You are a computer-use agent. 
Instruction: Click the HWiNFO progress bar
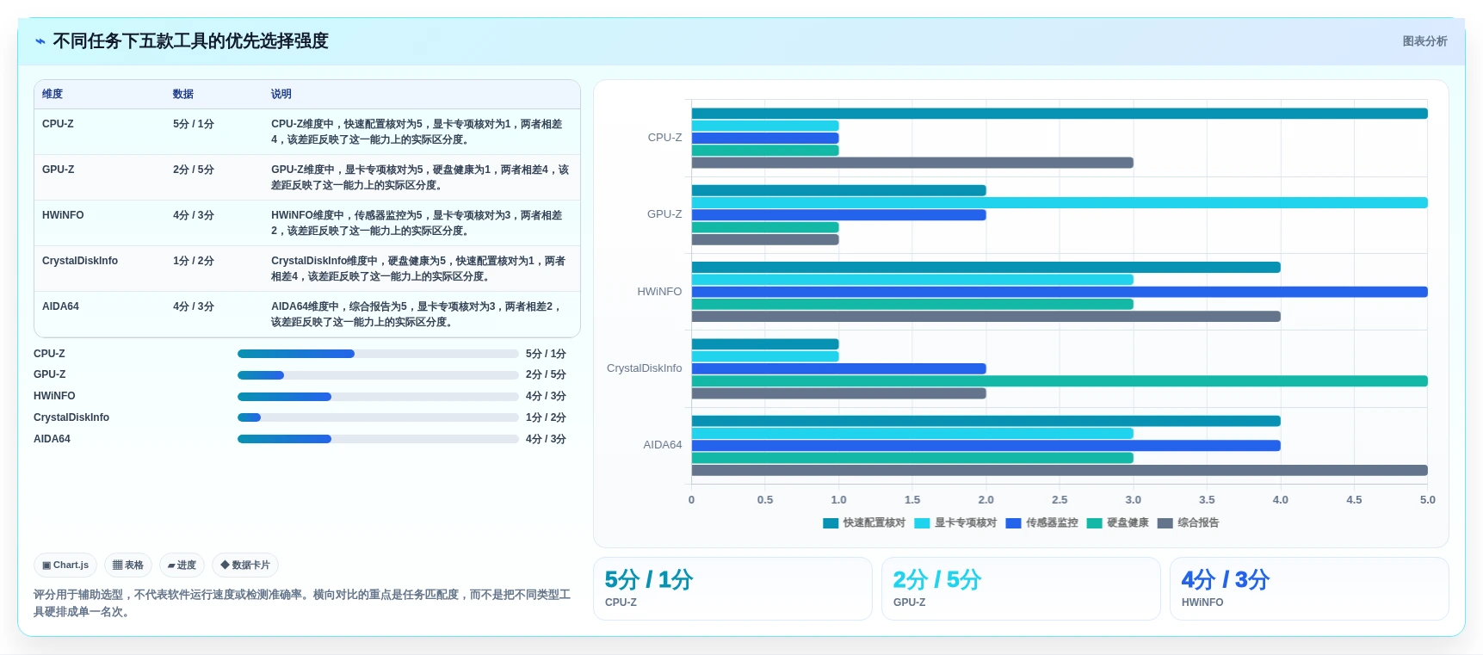pos(378,397)
